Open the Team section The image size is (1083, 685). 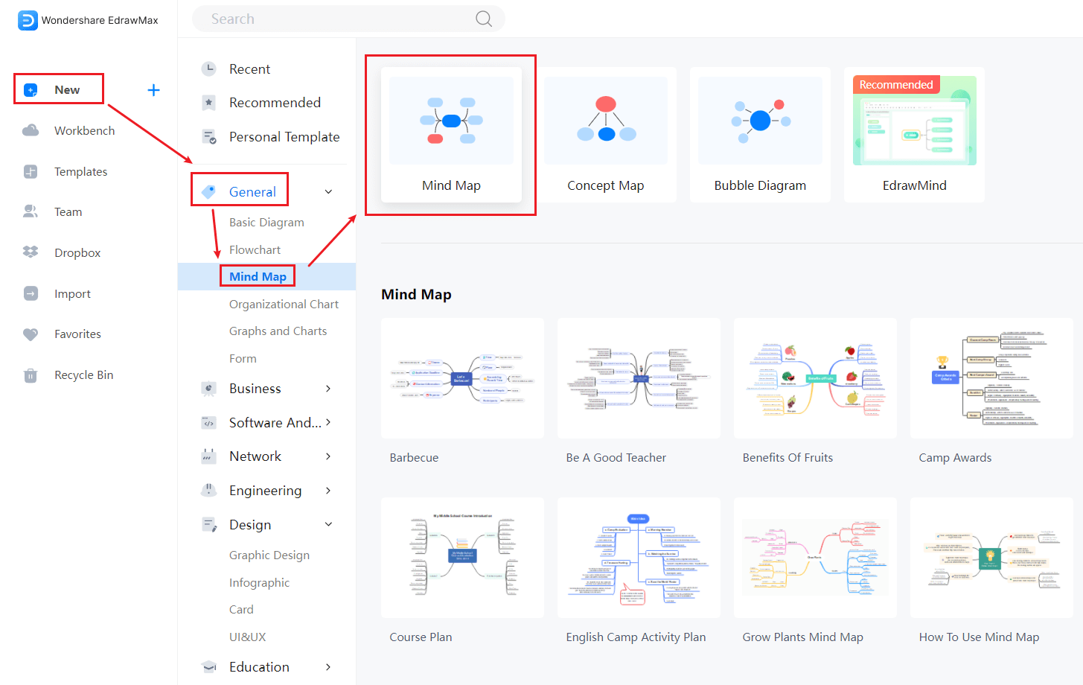click(68, 212)
